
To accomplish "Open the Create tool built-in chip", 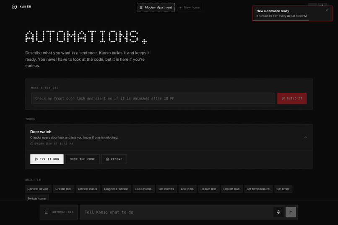I will click(x=63, y=189).
